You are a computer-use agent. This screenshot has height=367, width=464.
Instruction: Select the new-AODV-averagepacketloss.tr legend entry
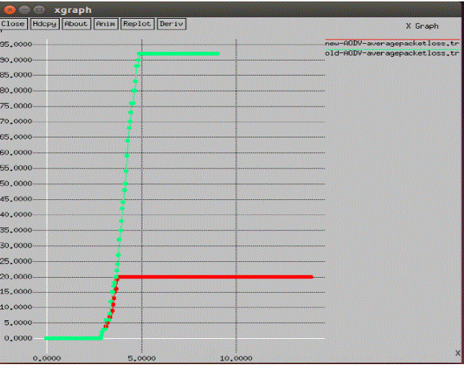(x=392, y=44)
